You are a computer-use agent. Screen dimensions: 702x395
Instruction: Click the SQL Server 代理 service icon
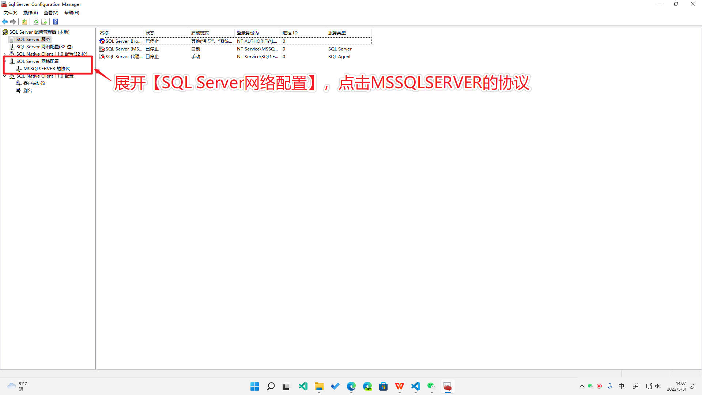pos(102,57)
